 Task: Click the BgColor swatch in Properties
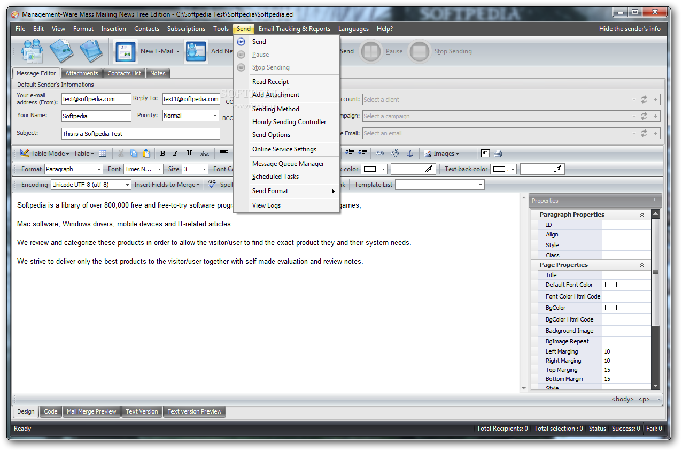610,308
